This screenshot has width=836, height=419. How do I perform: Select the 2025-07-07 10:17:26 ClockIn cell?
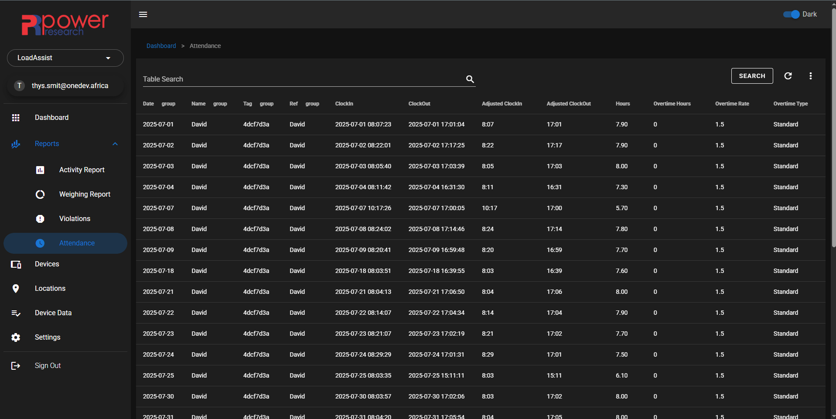click(363, 208)
